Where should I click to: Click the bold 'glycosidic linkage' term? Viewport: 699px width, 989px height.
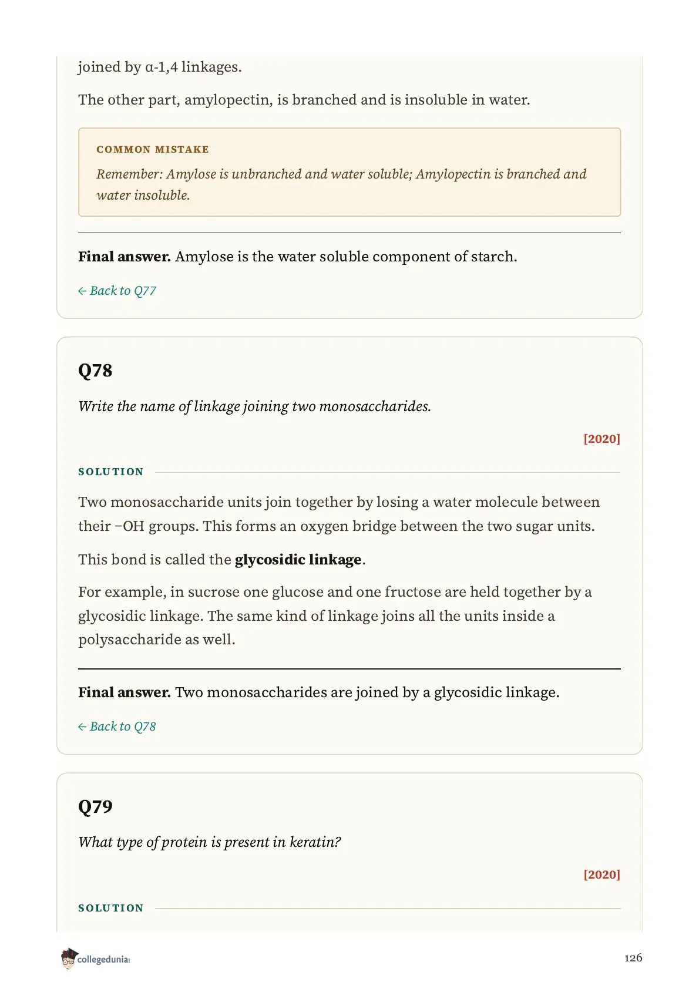coord(298,560)
